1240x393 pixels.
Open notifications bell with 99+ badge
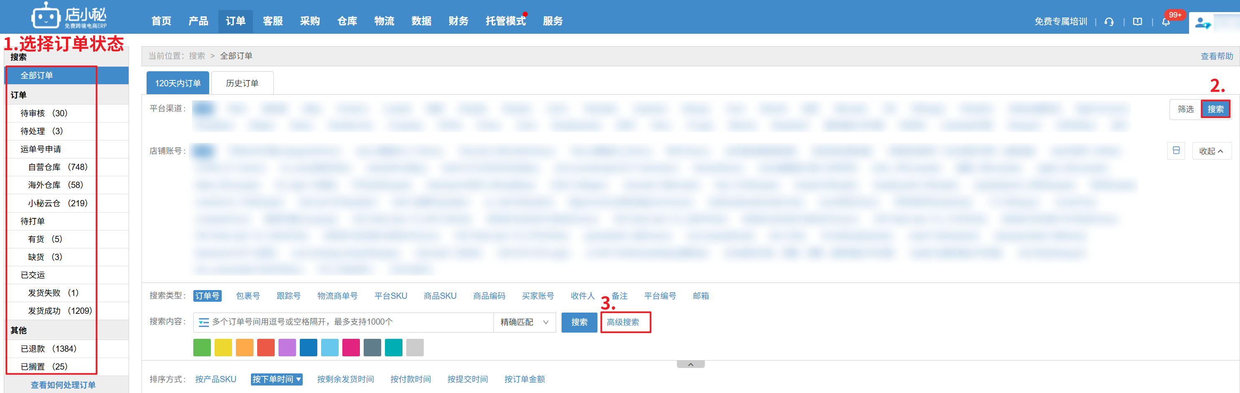point(1166,22)
